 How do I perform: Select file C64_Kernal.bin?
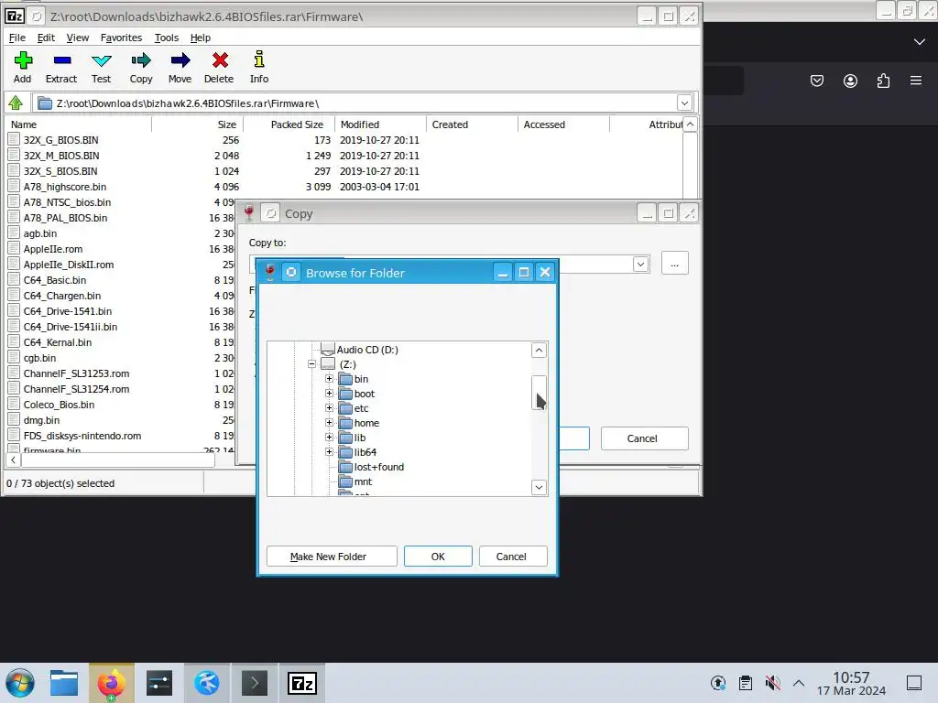pos(58,342)
